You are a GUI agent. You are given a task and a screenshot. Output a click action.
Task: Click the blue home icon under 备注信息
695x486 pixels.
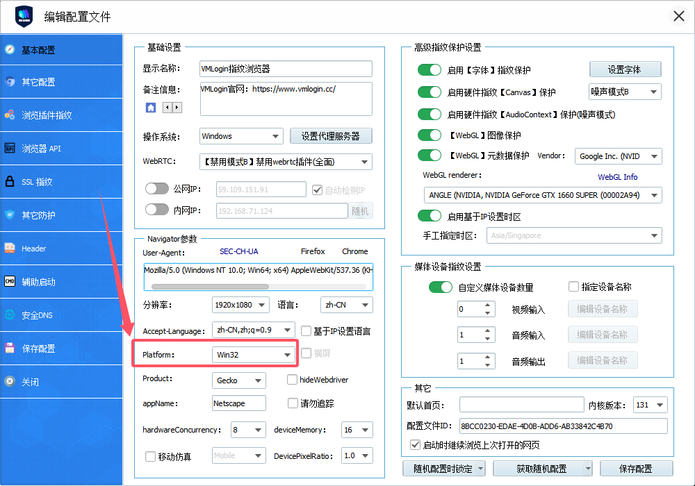coord(151,108)
